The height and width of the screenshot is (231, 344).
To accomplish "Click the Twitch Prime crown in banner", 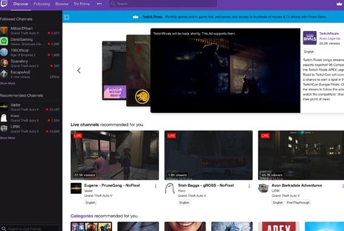I will coord(135,16).
